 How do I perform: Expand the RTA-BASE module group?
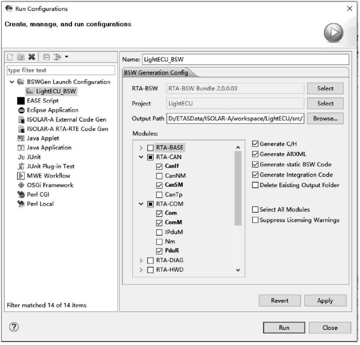(141, 148)
